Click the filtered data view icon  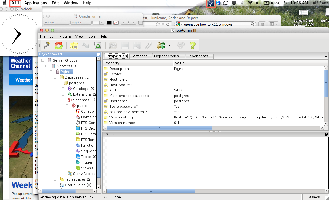137,45
